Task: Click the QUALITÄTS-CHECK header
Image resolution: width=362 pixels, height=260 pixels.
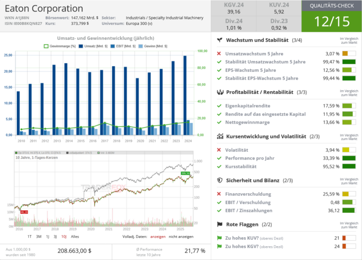Action: click(x=332, y=6)
